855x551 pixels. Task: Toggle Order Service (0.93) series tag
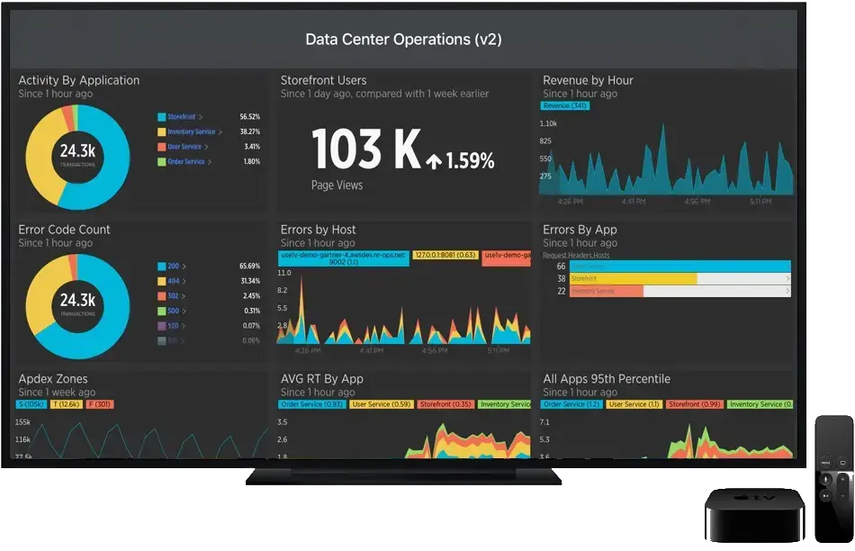click(311, 404)
